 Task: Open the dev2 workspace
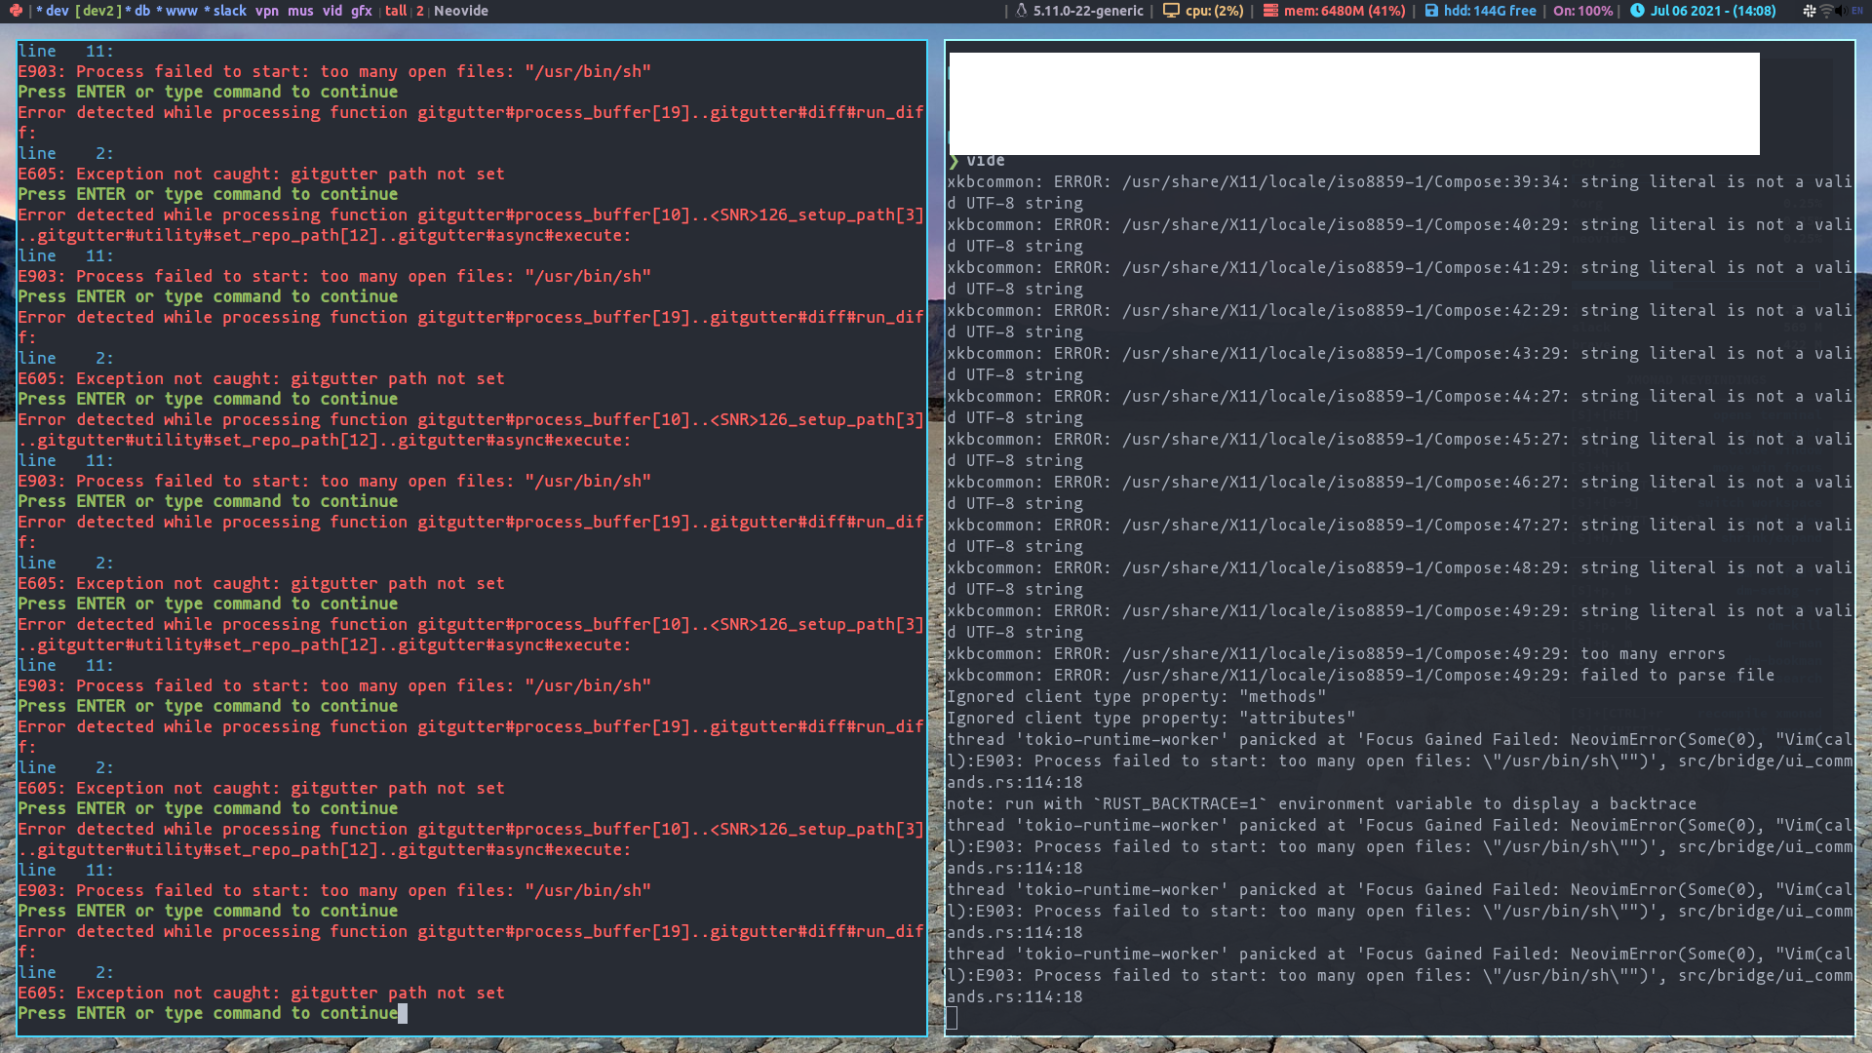tap(97, 11)
